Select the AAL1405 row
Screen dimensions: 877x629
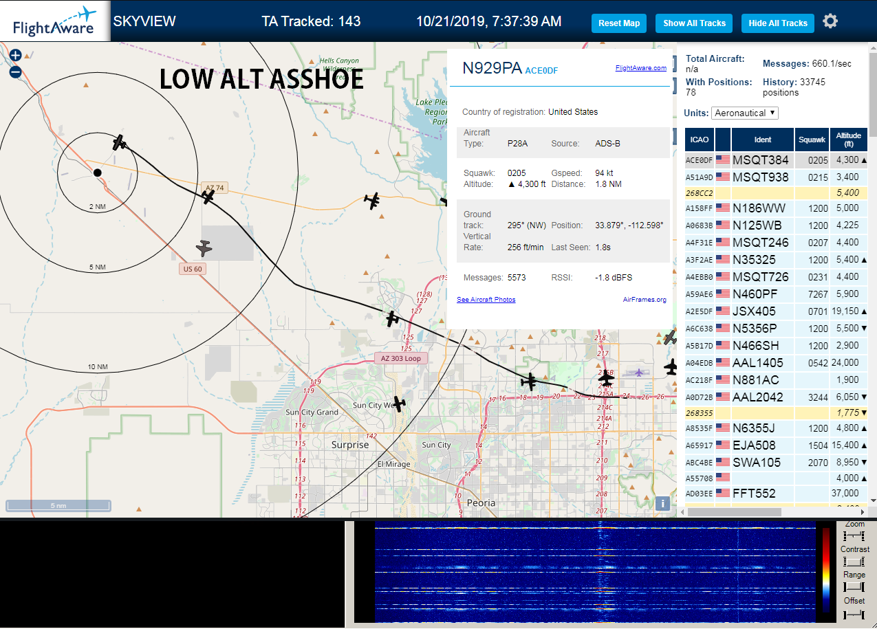click(x=777, y=363)
